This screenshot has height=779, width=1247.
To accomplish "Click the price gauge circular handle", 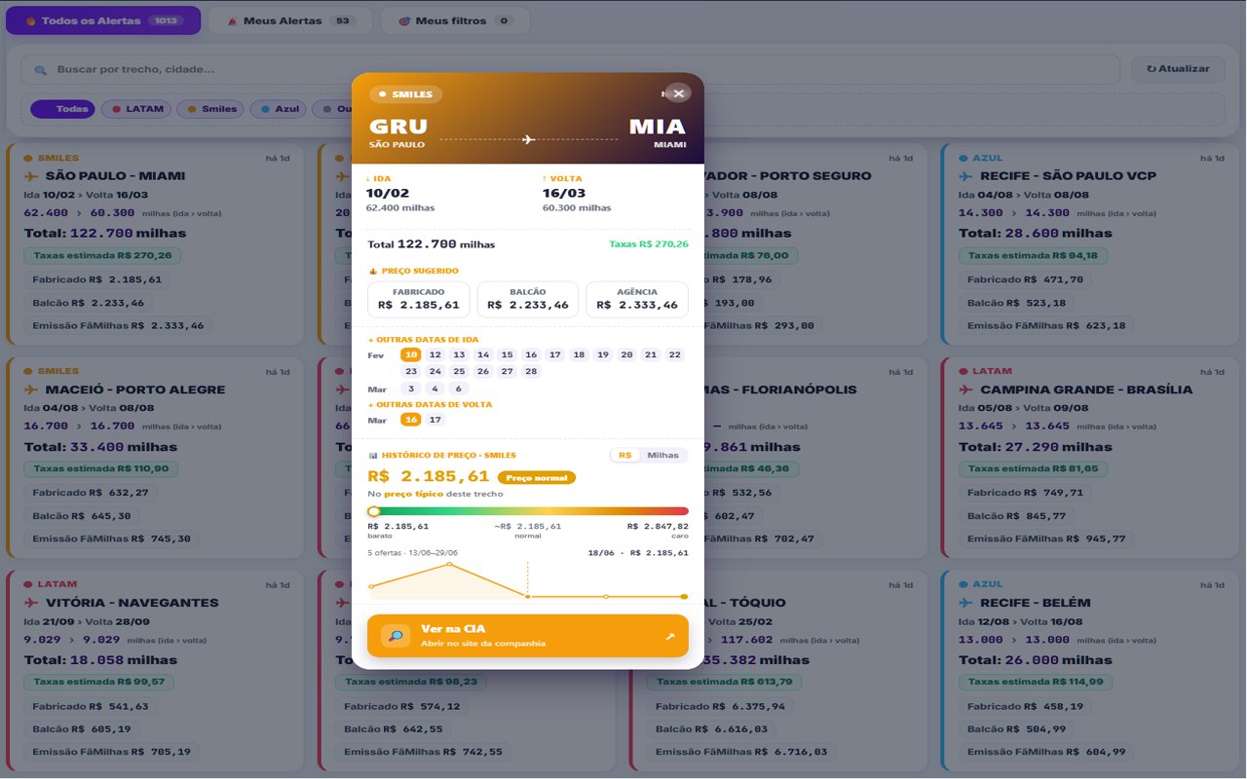I will tap(373, 511).
